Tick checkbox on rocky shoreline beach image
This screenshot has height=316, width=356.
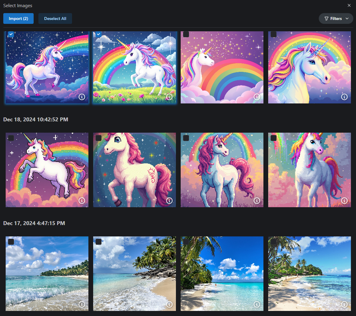click(x=99, y=242)
